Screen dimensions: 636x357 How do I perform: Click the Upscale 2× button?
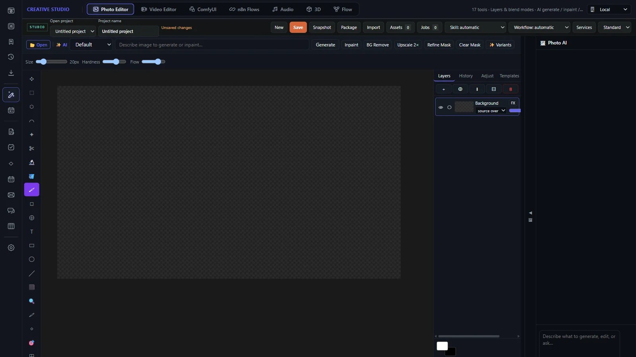[x=408, y=45]
